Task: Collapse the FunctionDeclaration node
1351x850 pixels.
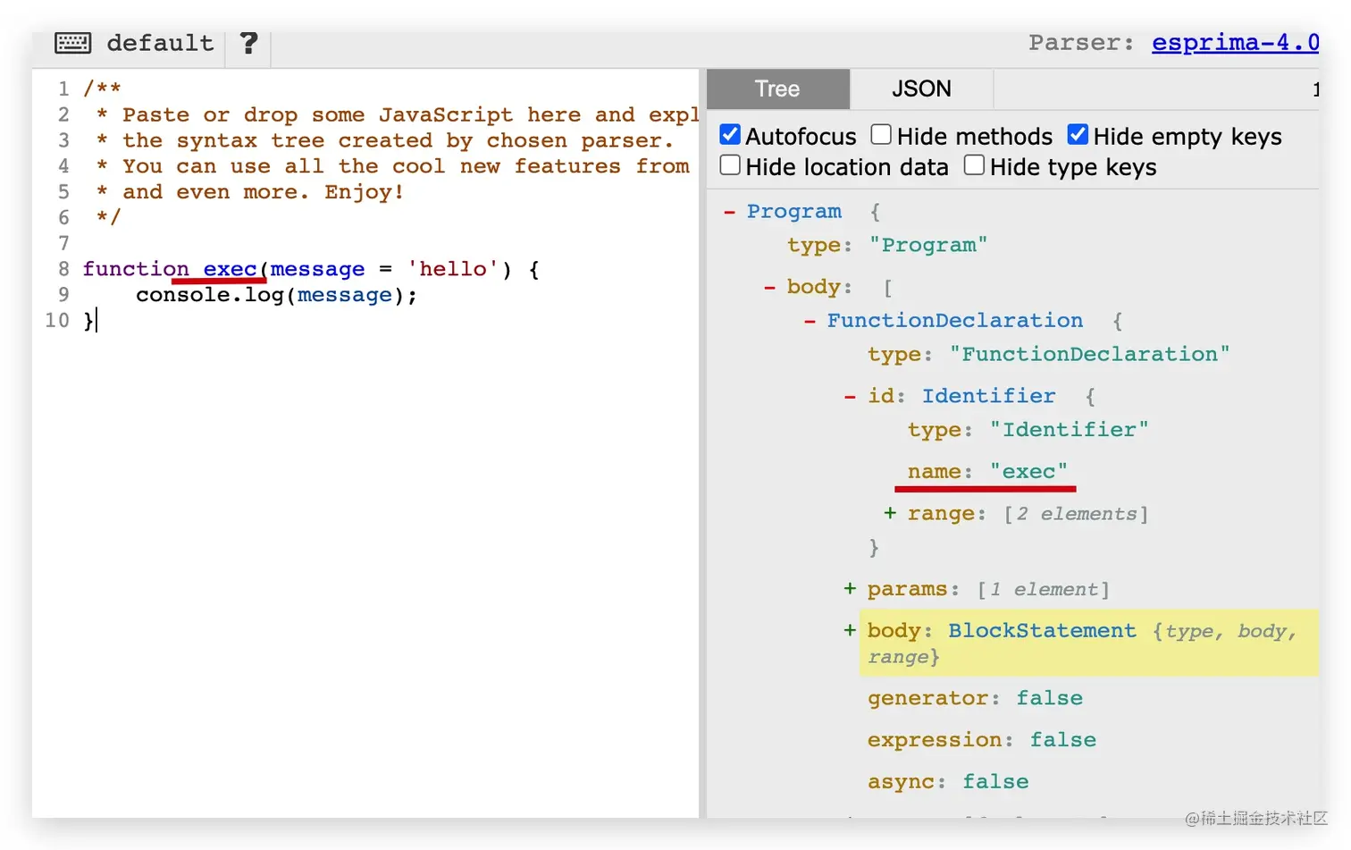Action: coord(810,321)
